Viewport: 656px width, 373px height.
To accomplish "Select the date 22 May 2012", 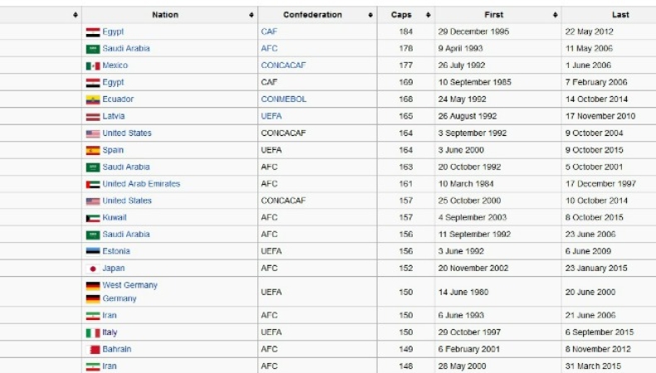I will coord(589,31).
